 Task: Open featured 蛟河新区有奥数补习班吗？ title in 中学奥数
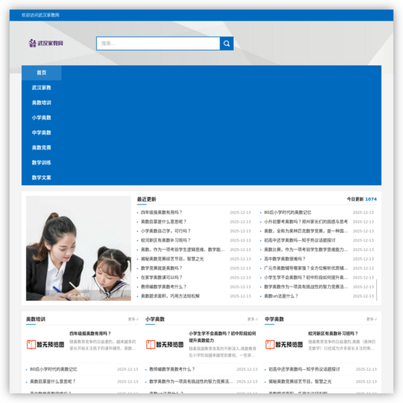[333, 334]
